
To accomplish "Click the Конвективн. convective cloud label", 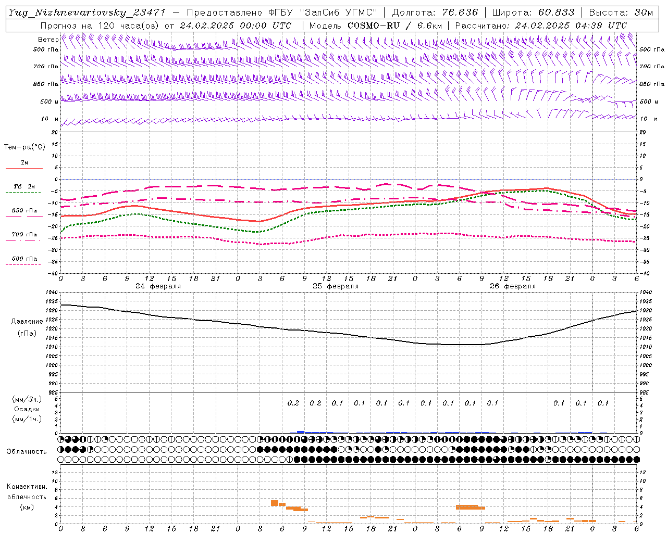I will click(27, 487).
